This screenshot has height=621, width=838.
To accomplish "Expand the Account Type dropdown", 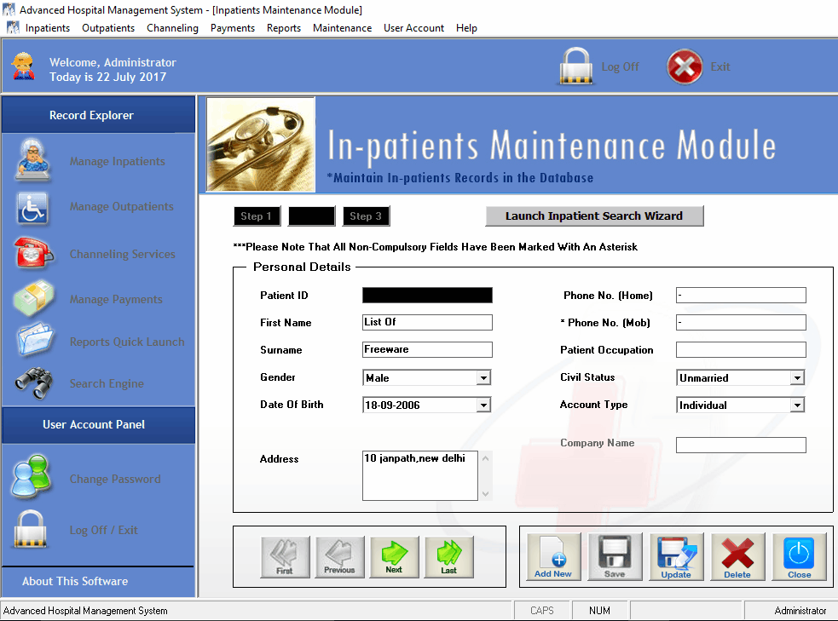I will point(797,405).
